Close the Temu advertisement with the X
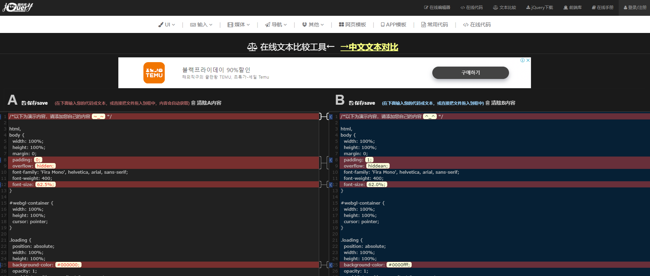This screenshot has height=276, width=650. click(x=528, y=60)
